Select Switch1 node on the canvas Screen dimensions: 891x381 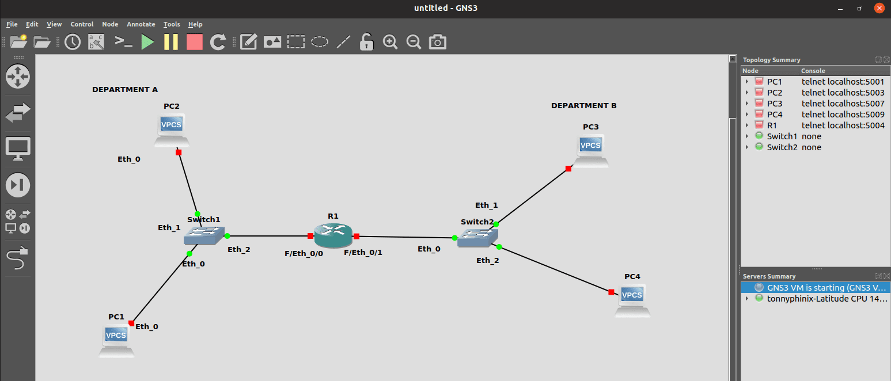pos(204,235)
